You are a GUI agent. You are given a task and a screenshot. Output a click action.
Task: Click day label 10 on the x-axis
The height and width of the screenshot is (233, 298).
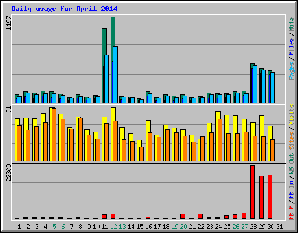pyautogui.click(x=96, y=227)
